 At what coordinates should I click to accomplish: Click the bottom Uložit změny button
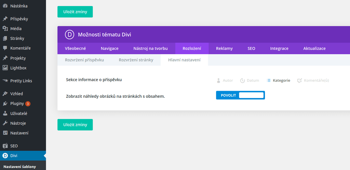point(75,125)
